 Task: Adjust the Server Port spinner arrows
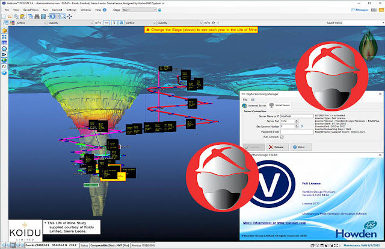click(x=297, y=121)
